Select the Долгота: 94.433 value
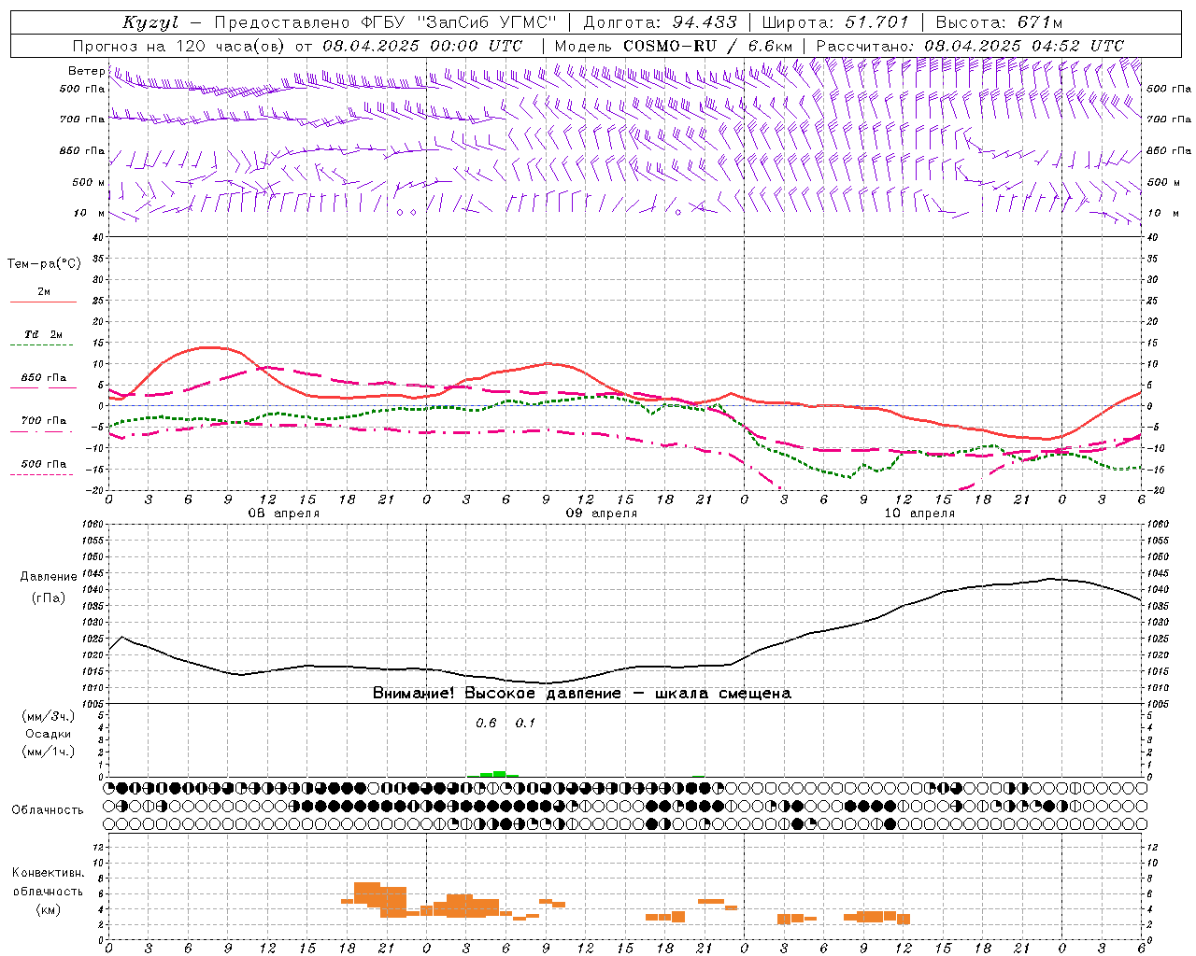 660,22
